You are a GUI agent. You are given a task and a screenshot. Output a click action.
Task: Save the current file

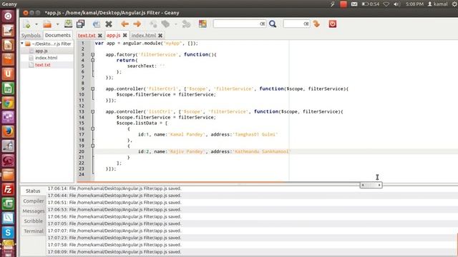69,24
